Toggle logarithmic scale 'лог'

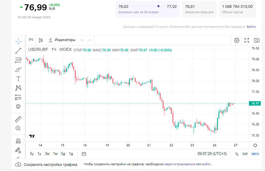point(245,154)
